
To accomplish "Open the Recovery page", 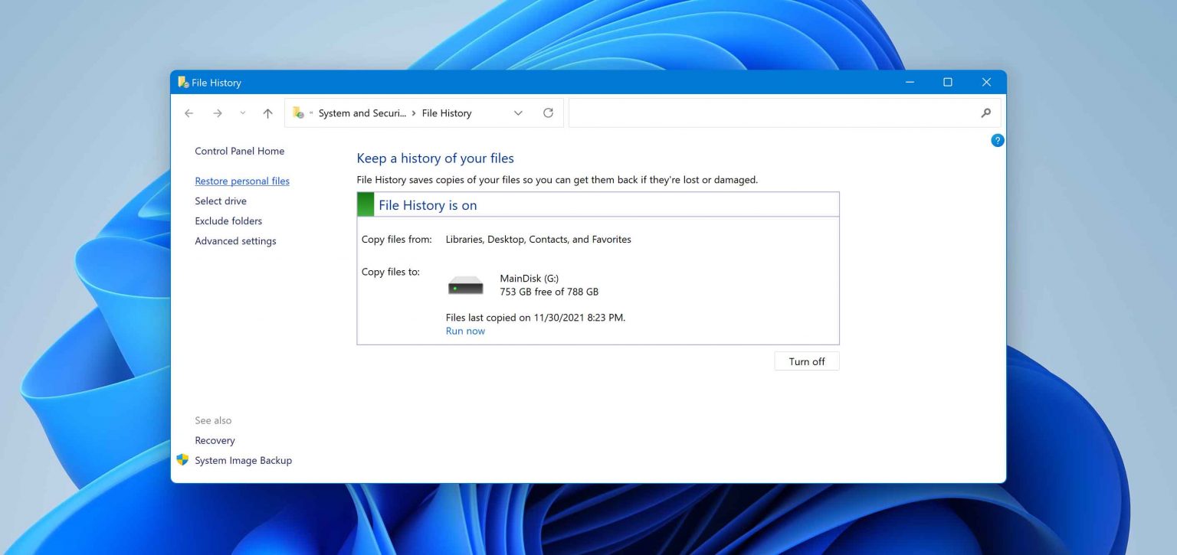I will click(215, 440).
